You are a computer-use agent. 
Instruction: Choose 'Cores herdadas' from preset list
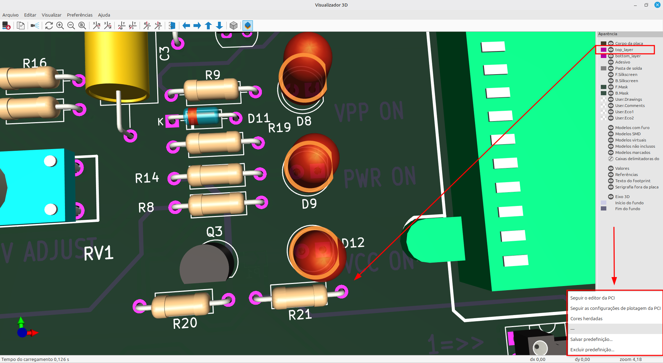(586, 318)
